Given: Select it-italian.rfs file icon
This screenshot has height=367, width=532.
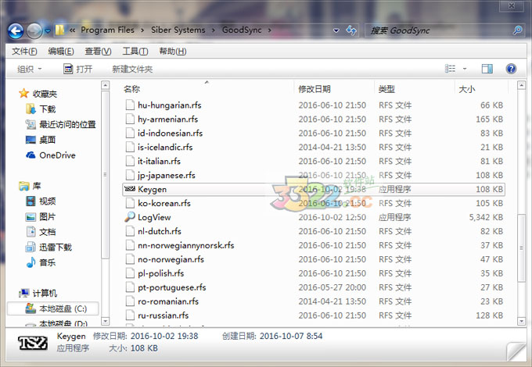Looking at the screenshot, I should [130, 161].
